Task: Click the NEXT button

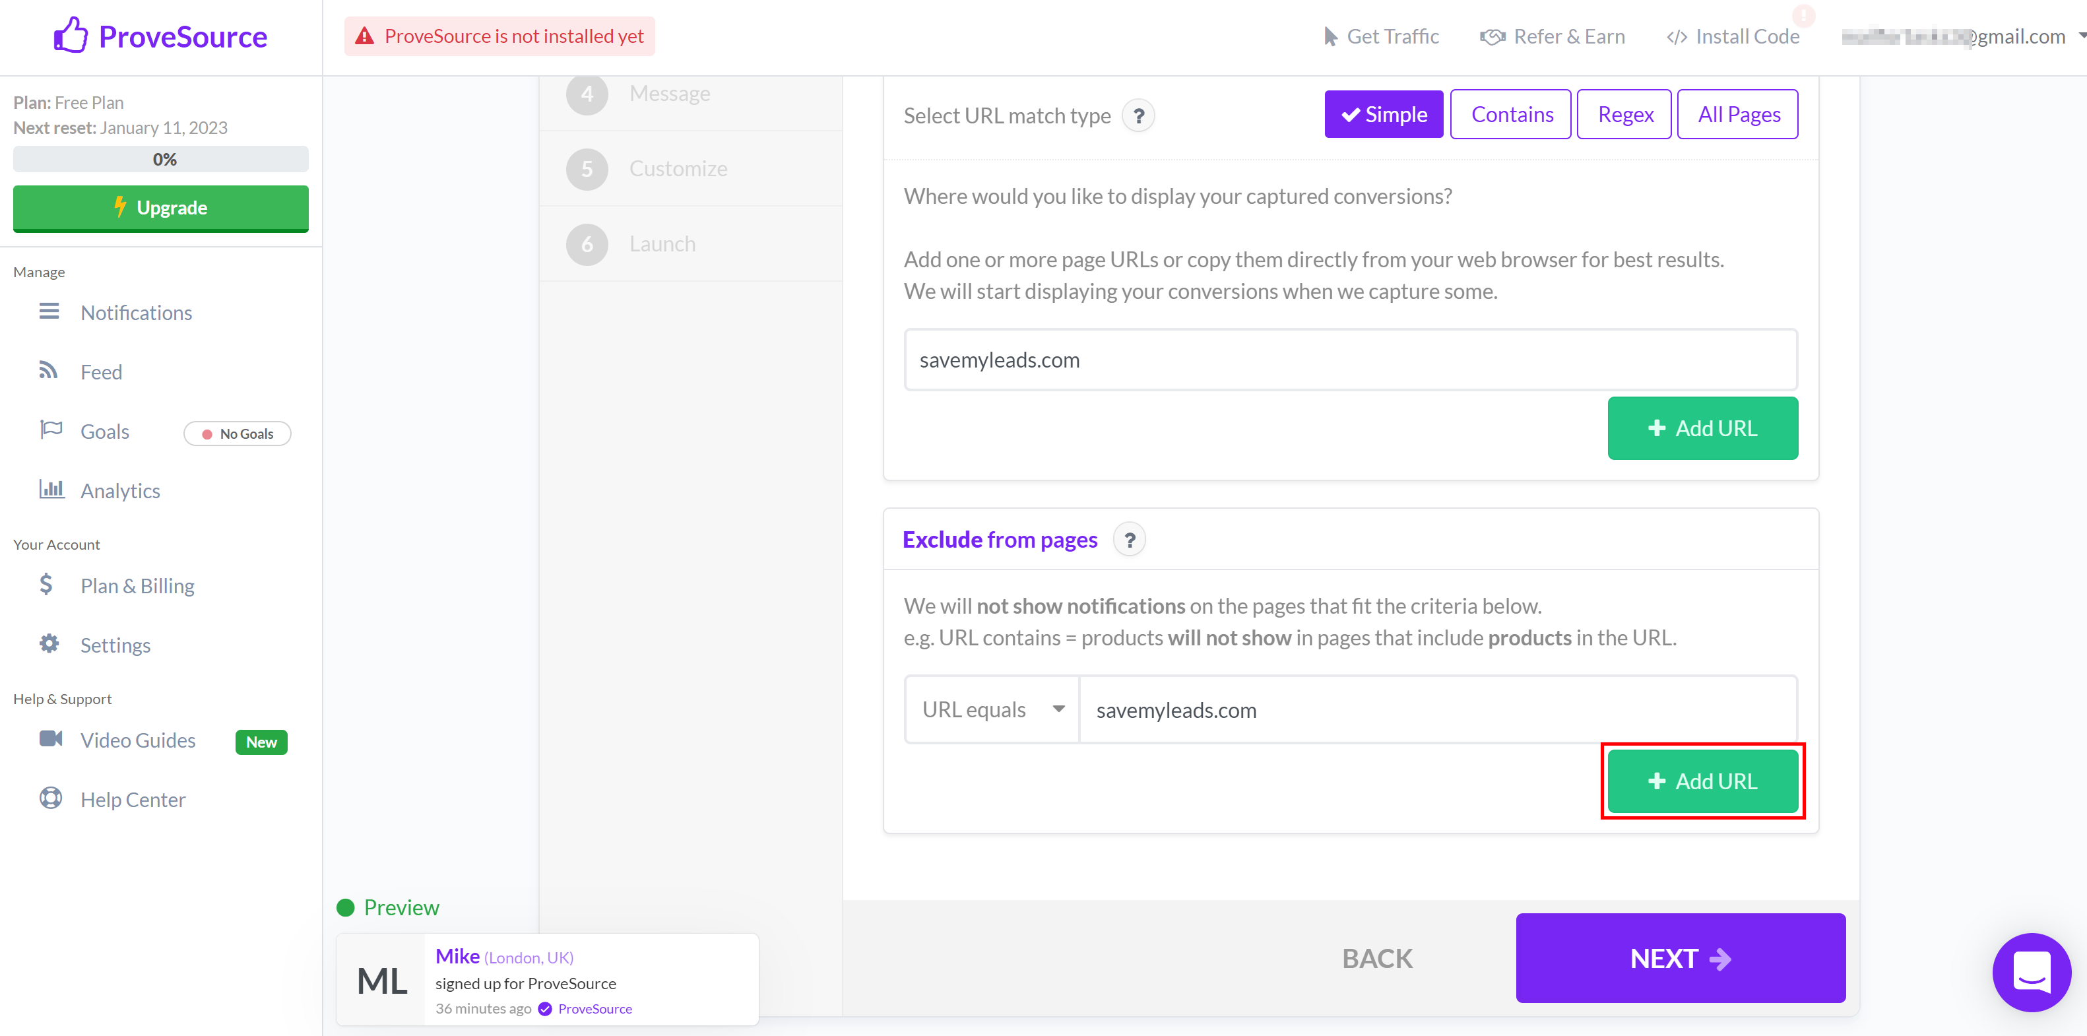Action: pyautogui.click(x=1681, y=957)
